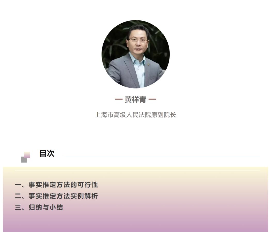Click the circular portrait photo
Image resolution: width=279 pixels, height=237 pixels.
pos(136,54)
